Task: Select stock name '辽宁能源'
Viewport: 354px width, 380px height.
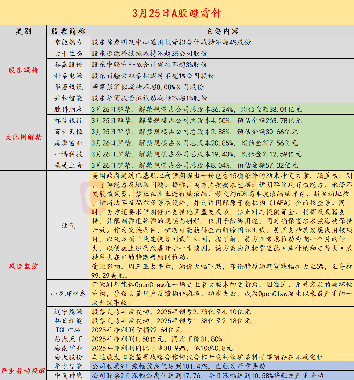Action: coord(68,312)
